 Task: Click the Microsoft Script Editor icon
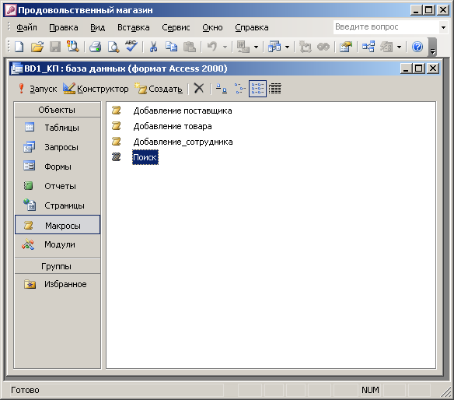(323, 47)
